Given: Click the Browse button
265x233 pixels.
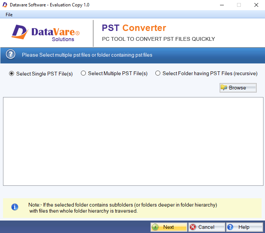Looking at the screenshot, I should pyautogui.click(x=238, y=88).
